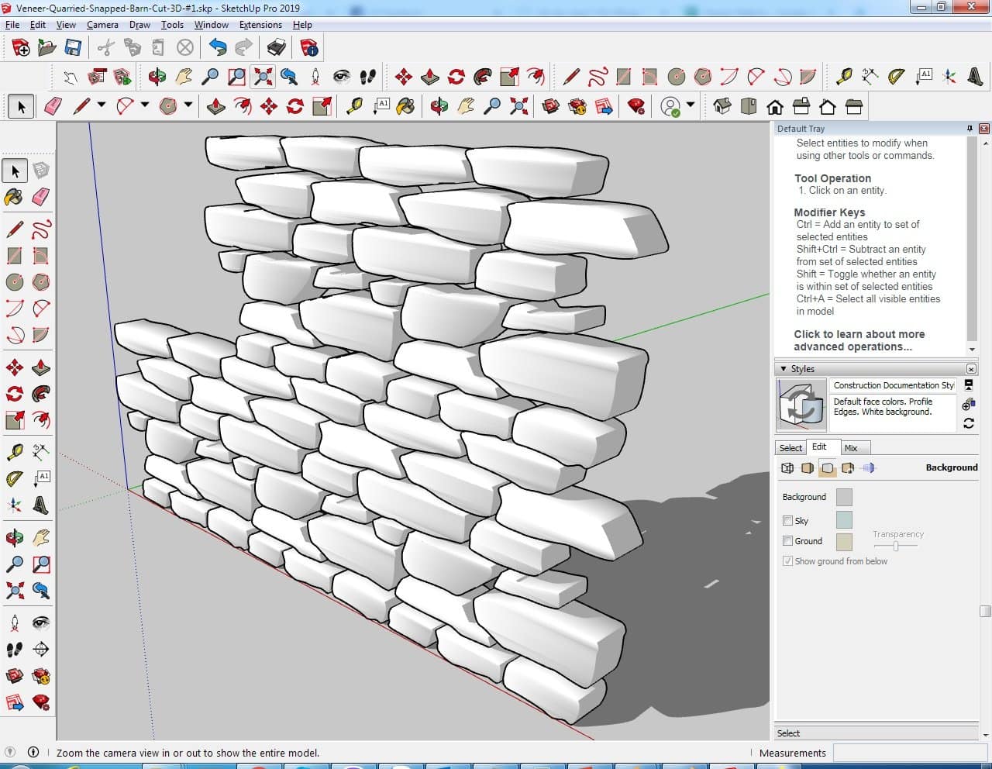Click the Background color swatch
The height and width of the screenshot is (769, 992).
[x=844, y=497]
